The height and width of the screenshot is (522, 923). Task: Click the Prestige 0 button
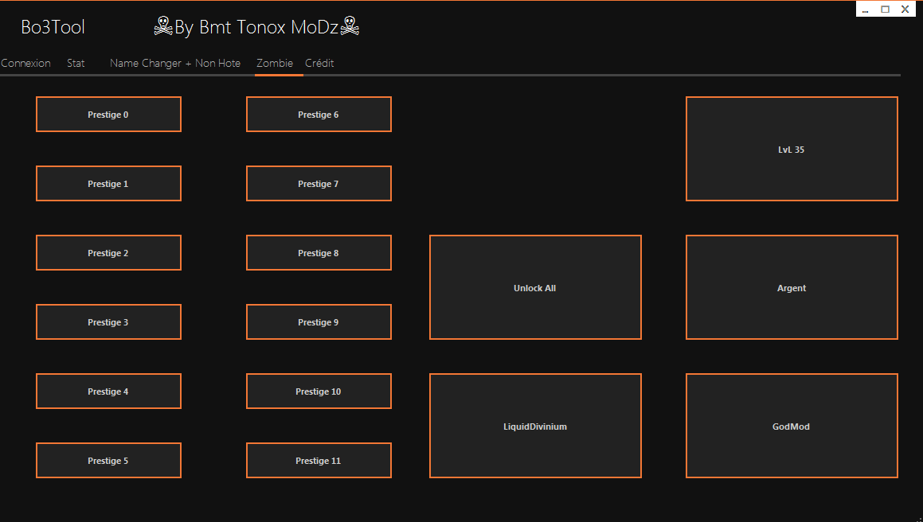tap(108, 114)
